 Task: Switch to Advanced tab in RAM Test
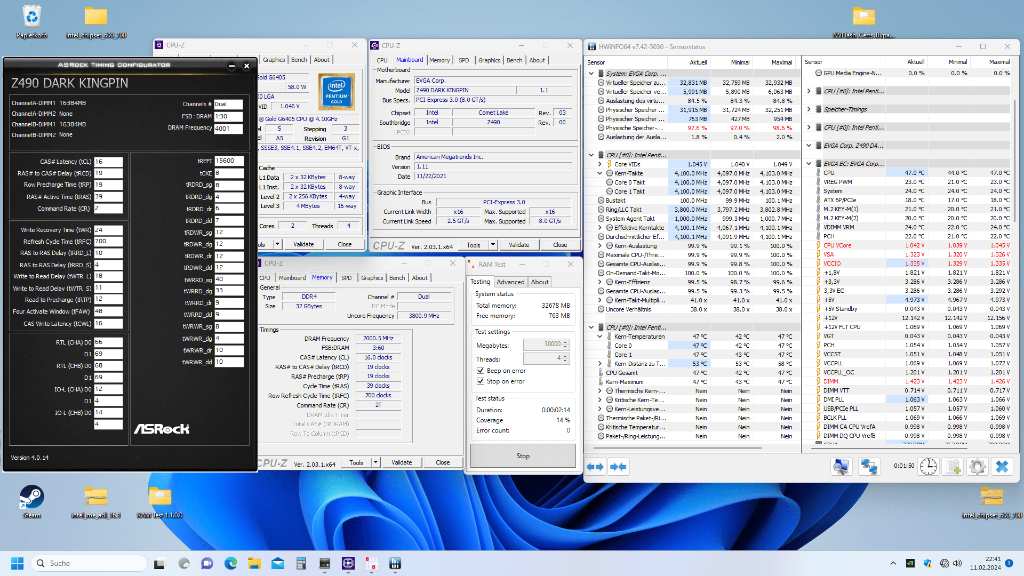click(510, 282)
